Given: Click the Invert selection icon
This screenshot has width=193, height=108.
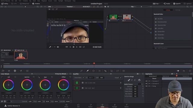Looking at the screenshot, I should [139, 80].
